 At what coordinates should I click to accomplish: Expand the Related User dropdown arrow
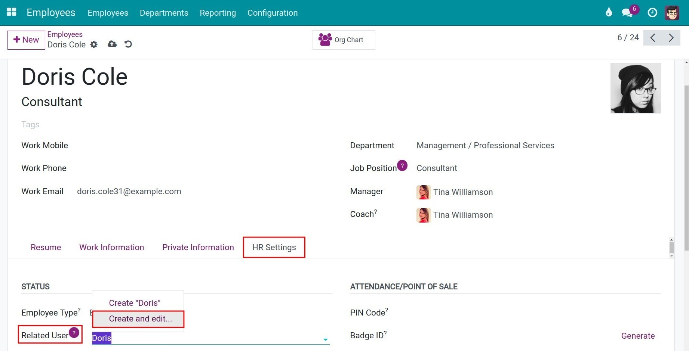326,339
